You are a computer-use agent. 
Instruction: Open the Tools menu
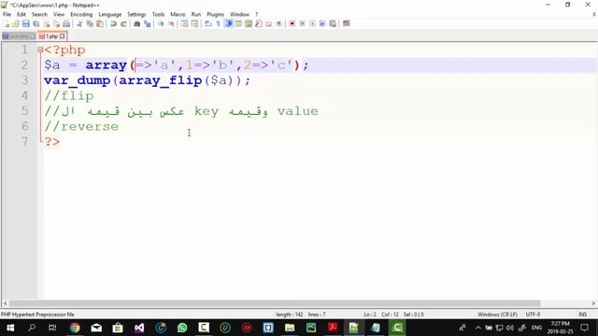(158, 14)
